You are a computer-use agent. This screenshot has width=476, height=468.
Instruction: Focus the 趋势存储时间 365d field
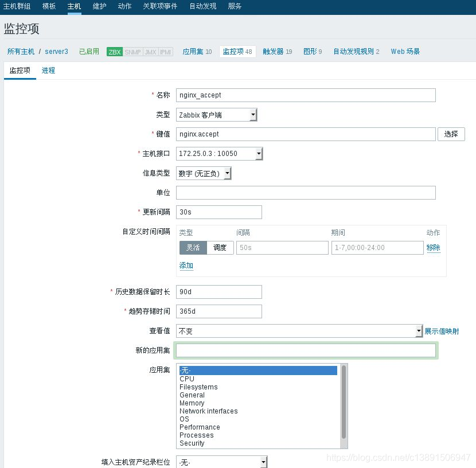[219, 311]
